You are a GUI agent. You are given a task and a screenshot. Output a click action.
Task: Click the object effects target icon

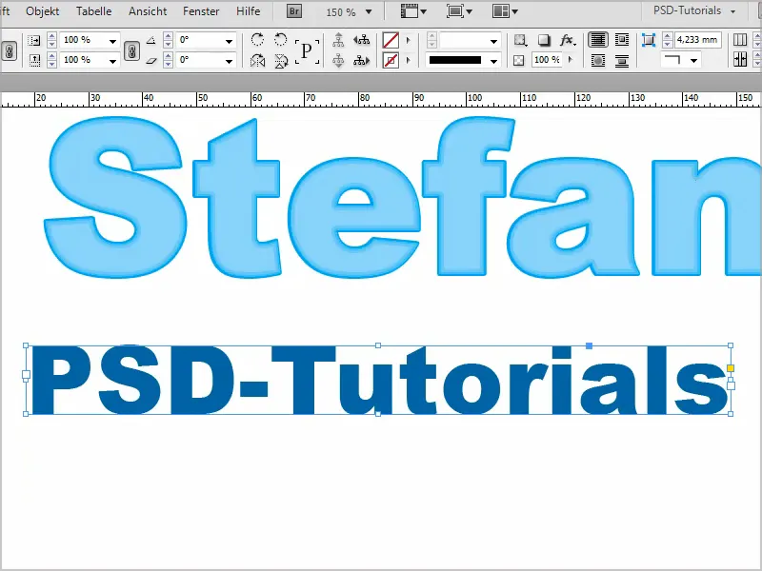pos(520,40)
